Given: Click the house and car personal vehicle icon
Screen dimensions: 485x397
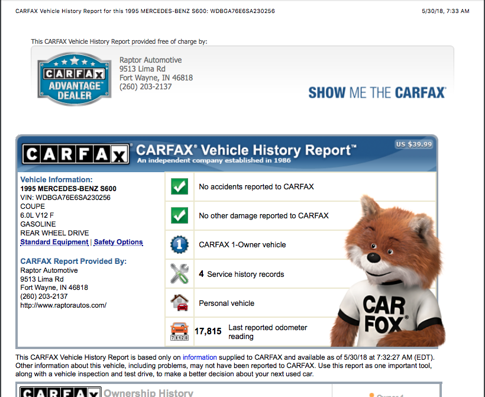Looking at the screenshot, I should point(179,302).
